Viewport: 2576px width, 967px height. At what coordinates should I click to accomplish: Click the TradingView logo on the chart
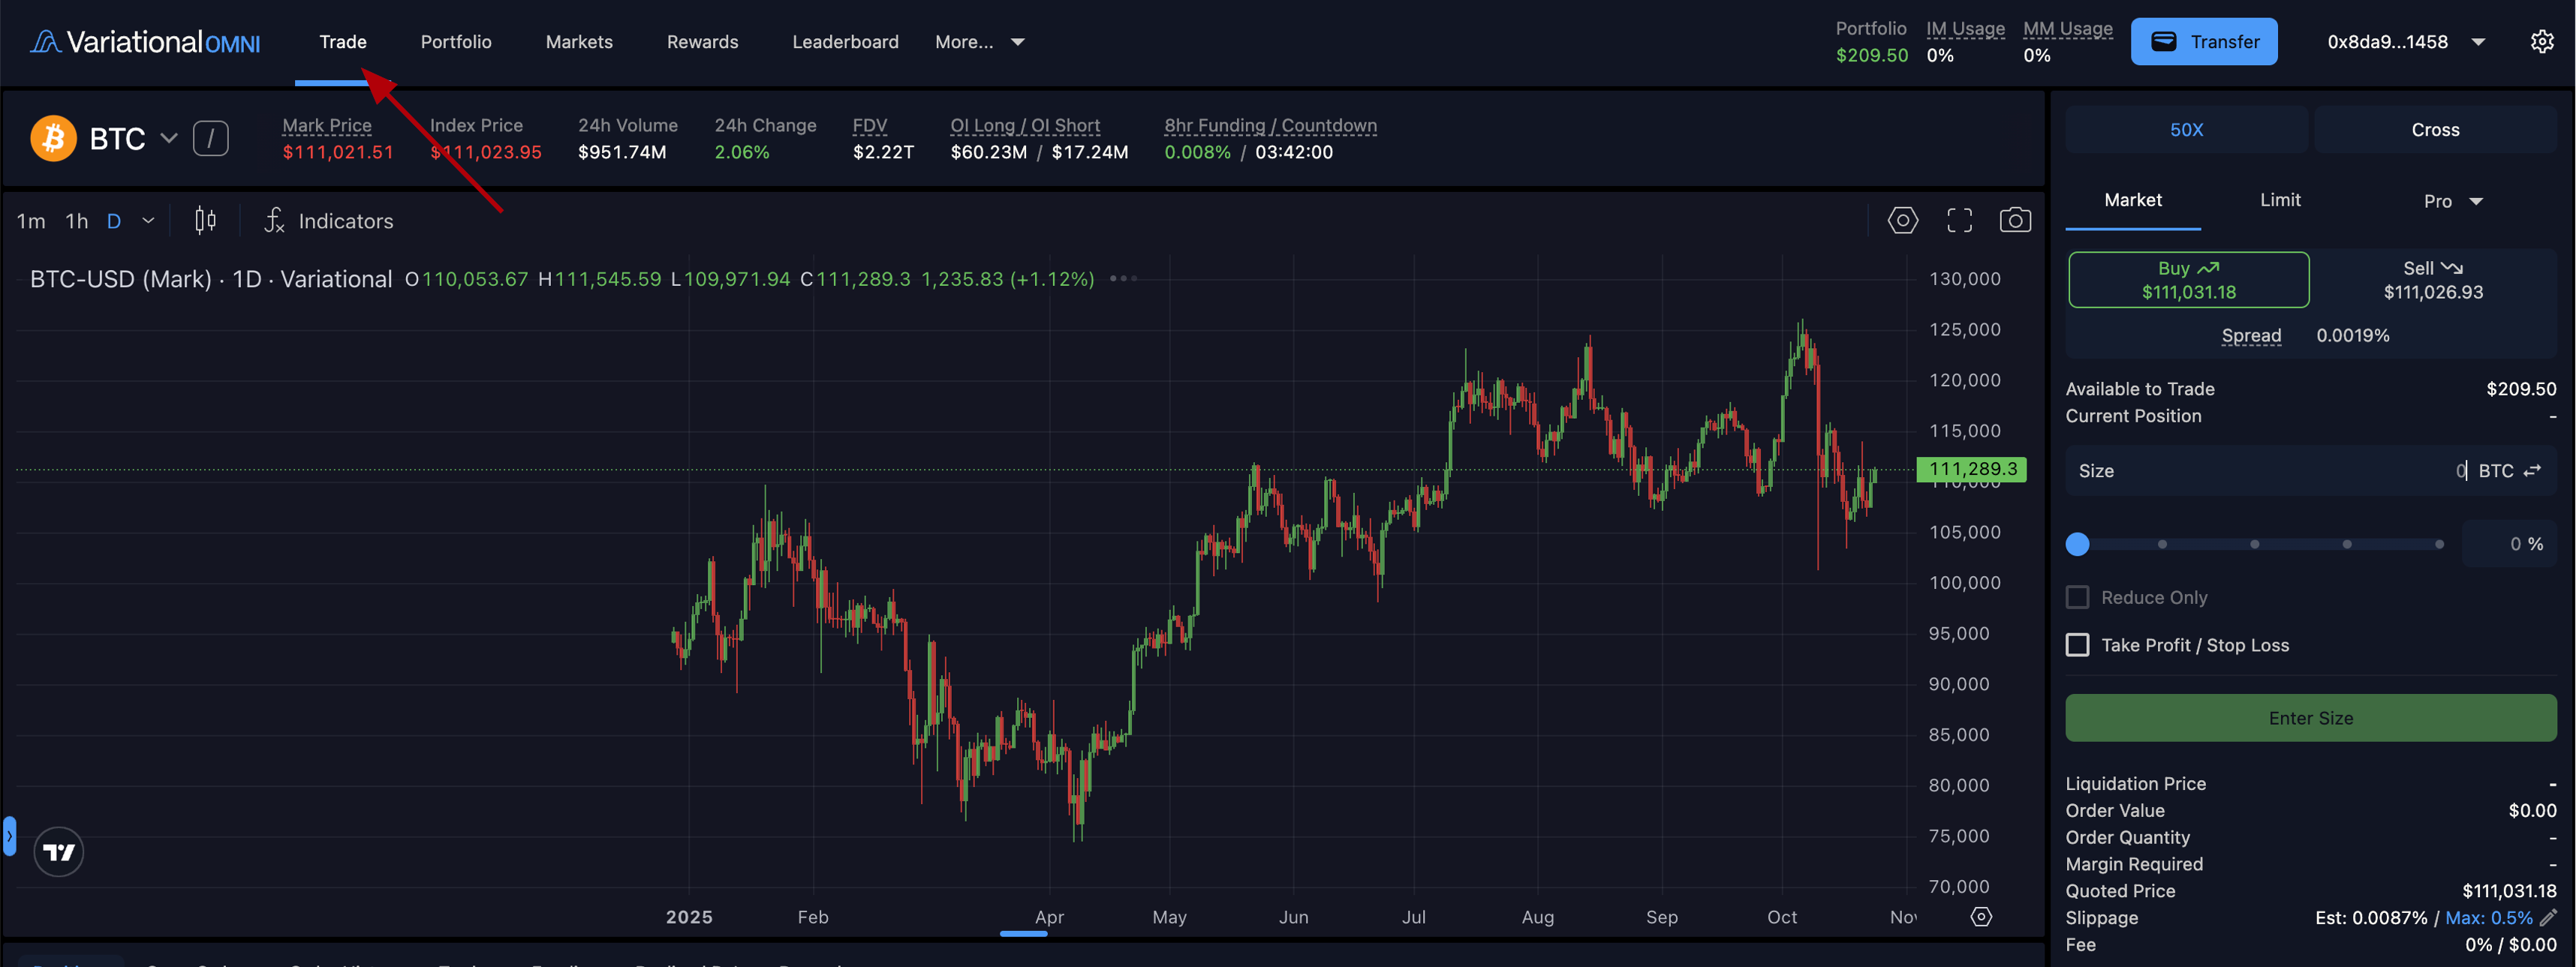click(58, 851)
